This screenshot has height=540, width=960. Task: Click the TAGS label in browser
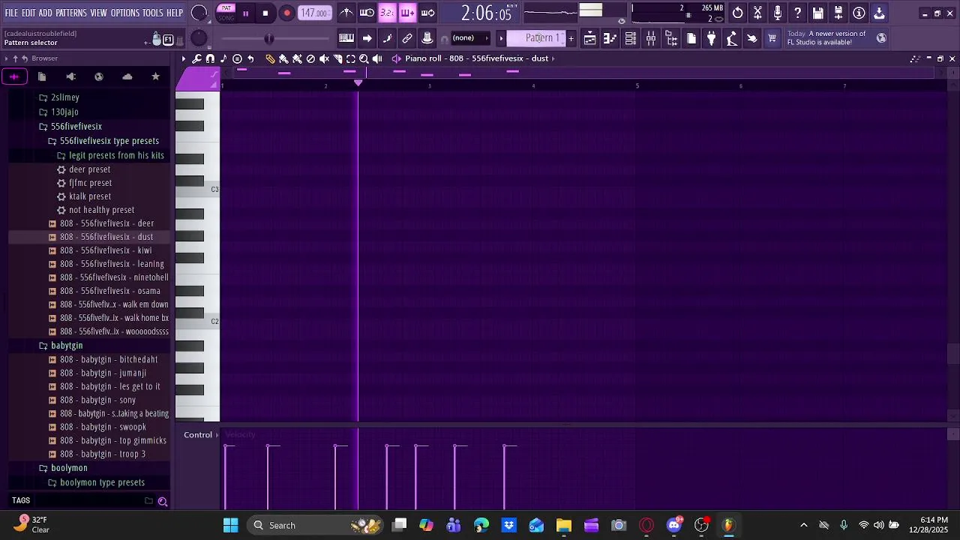(x=21, y=500)
